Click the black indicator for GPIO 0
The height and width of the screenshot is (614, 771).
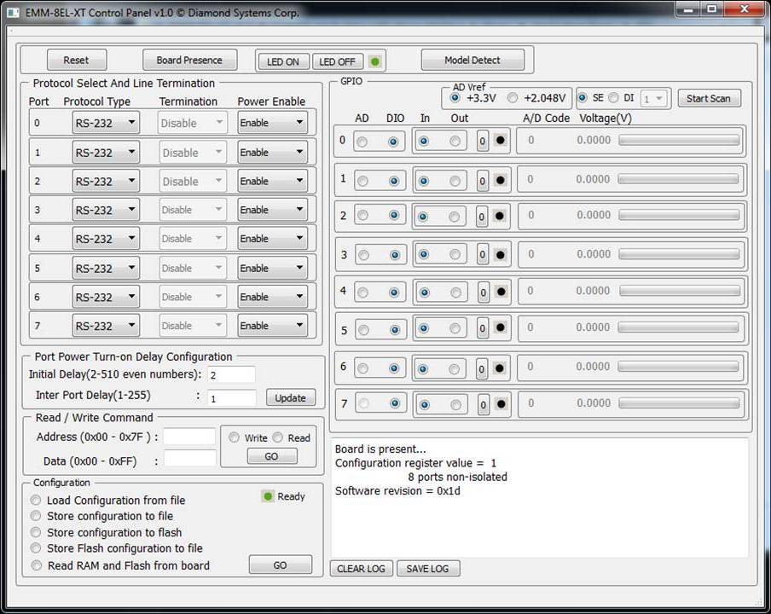click(500, 140)
